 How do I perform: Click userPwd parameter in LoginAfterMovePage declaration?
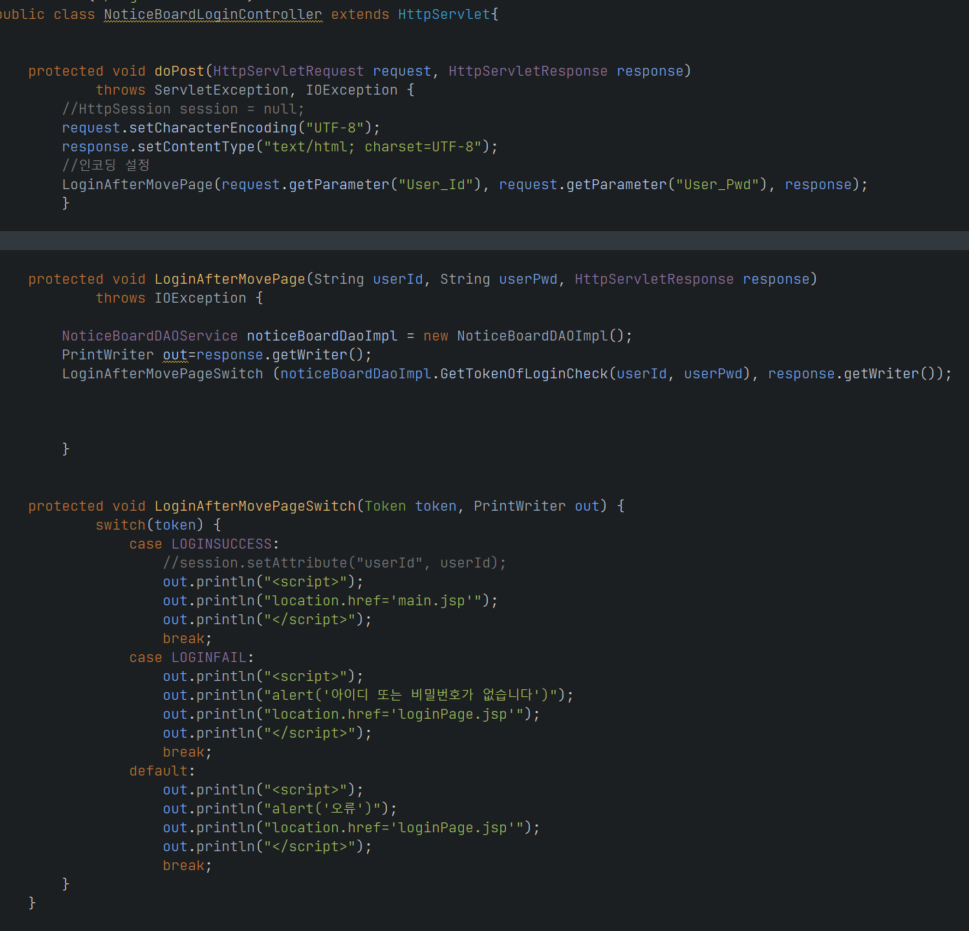click(528, 279)
